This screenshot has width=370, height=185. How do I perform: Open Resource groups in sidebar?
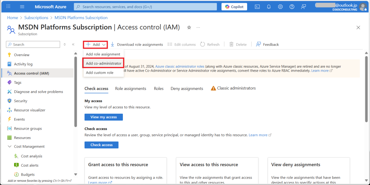click(28, 128)
